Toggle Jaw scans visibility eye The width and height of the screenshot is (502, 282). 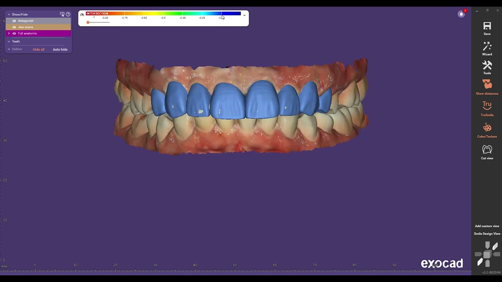coord(14,27)
